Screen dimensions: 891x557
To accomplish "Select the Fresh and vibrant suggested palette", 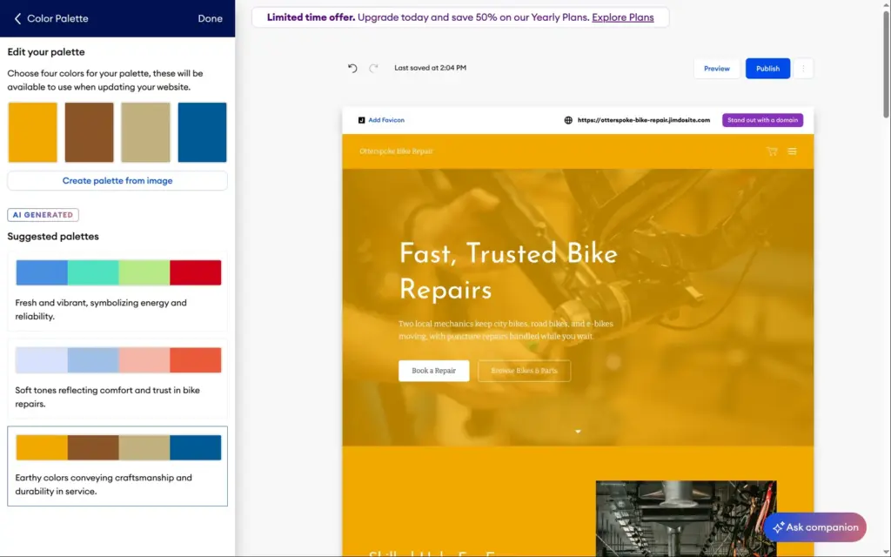I will pos(117,291).
